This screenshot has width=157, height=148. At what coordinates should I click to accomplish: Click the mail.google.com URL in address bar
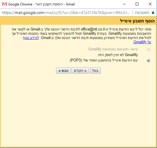coord(66,13)
